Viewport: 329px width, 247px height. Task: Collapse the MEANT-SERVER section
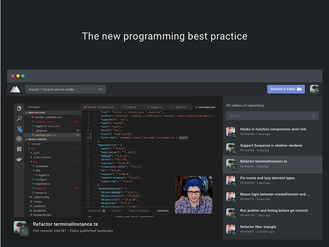click(x=53, y=140)
